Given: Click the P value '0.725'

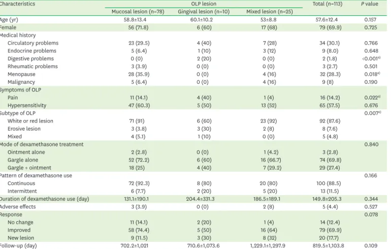Looking at the screenshot, I should point(371,27).
